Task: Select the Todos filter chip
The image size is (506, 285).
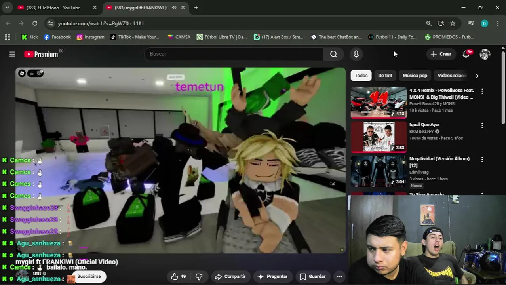Action: (361, 76)
